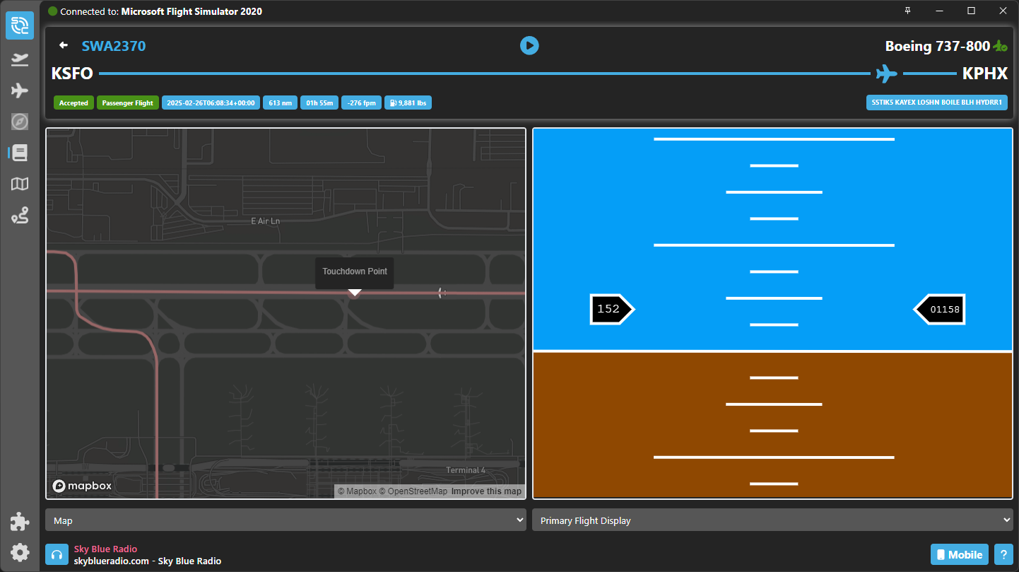Click the headphones radio icon

(57, 555)
